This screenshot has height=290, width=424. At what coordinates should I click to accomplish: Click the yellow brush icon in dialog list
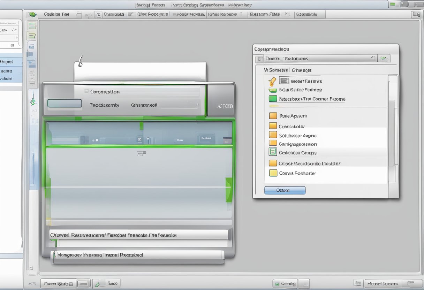(x=272, y=82)
